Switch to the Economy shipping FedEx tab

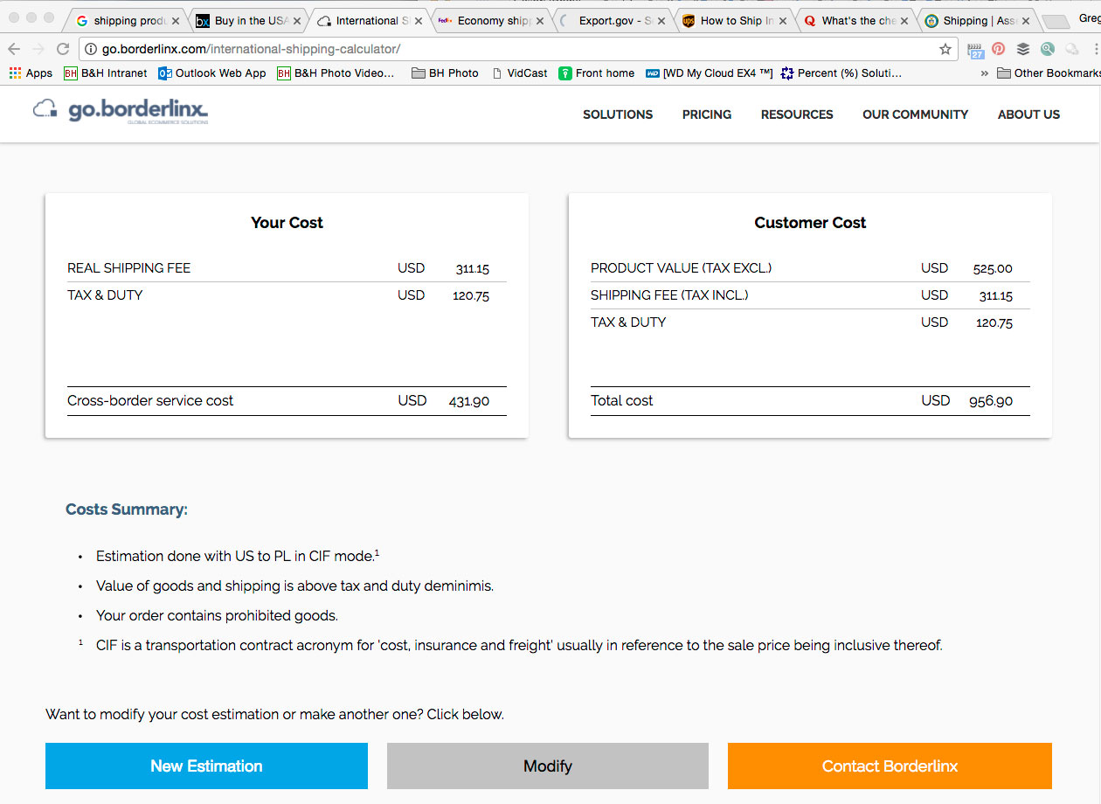(x=493, y=20)
